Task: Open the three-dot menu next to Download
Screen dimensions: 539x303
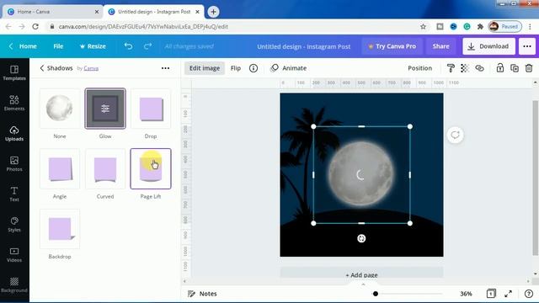Action: coord(527,46)
